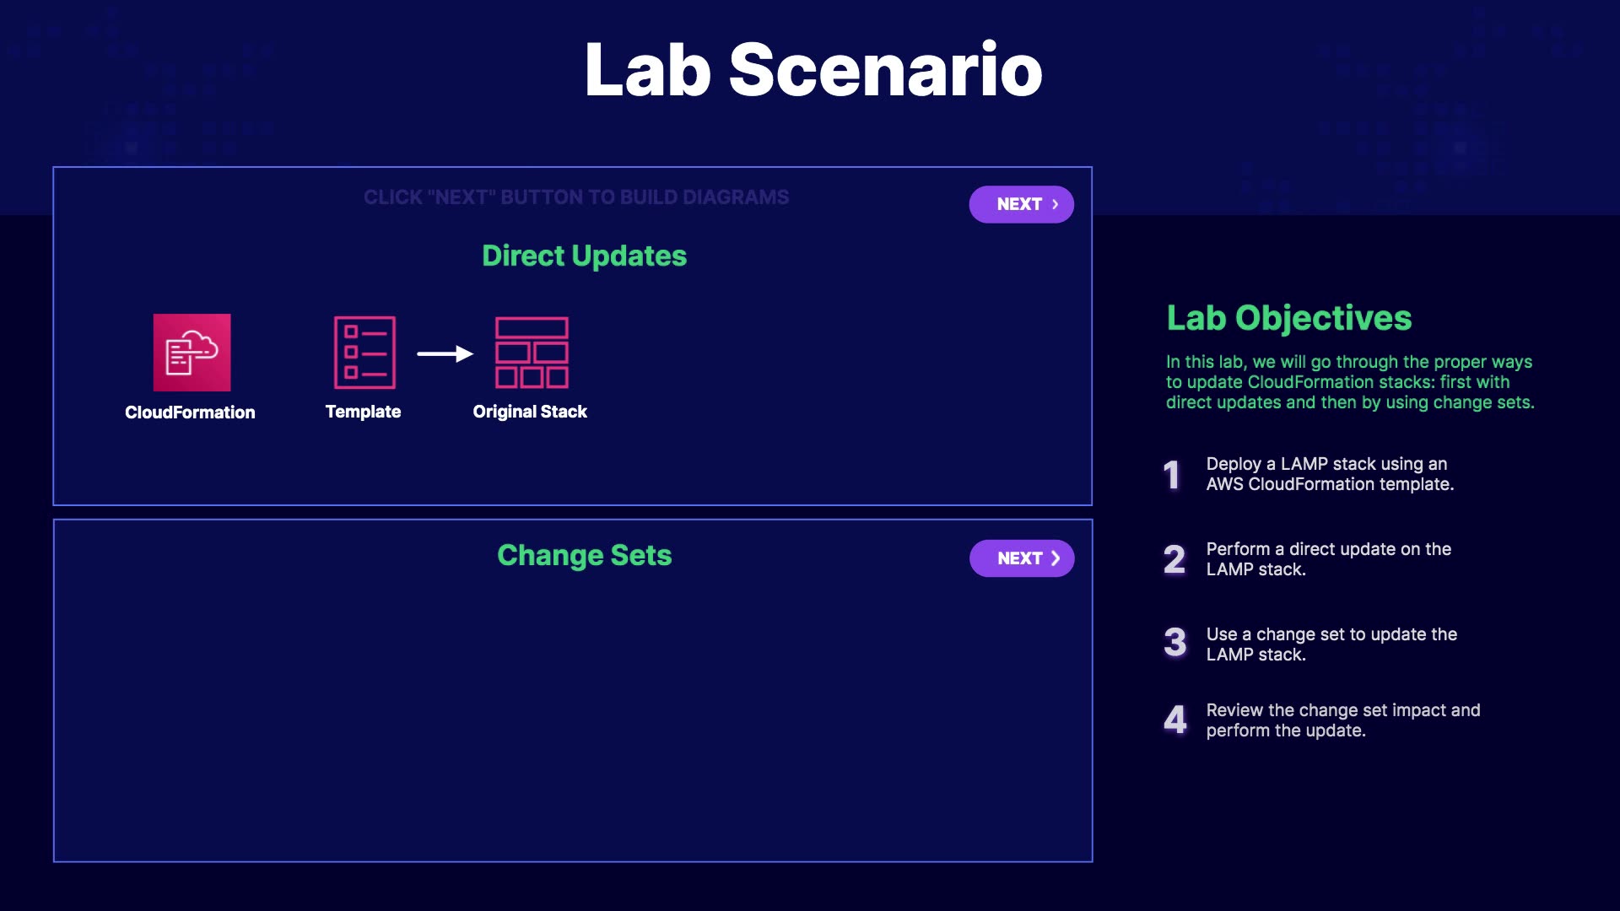Click 'Use a change set' objective text
Screen dimensions: 1620x911
pos(1331,644)
